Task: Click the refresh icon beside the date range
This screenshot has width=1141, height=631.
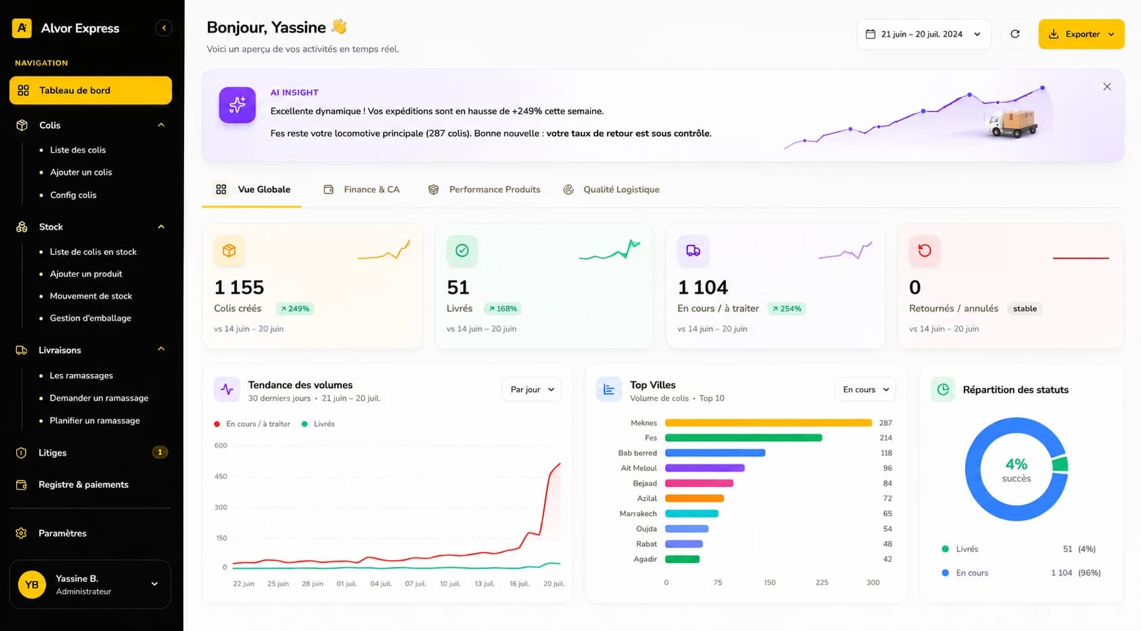Action: tap(1014, 34)
